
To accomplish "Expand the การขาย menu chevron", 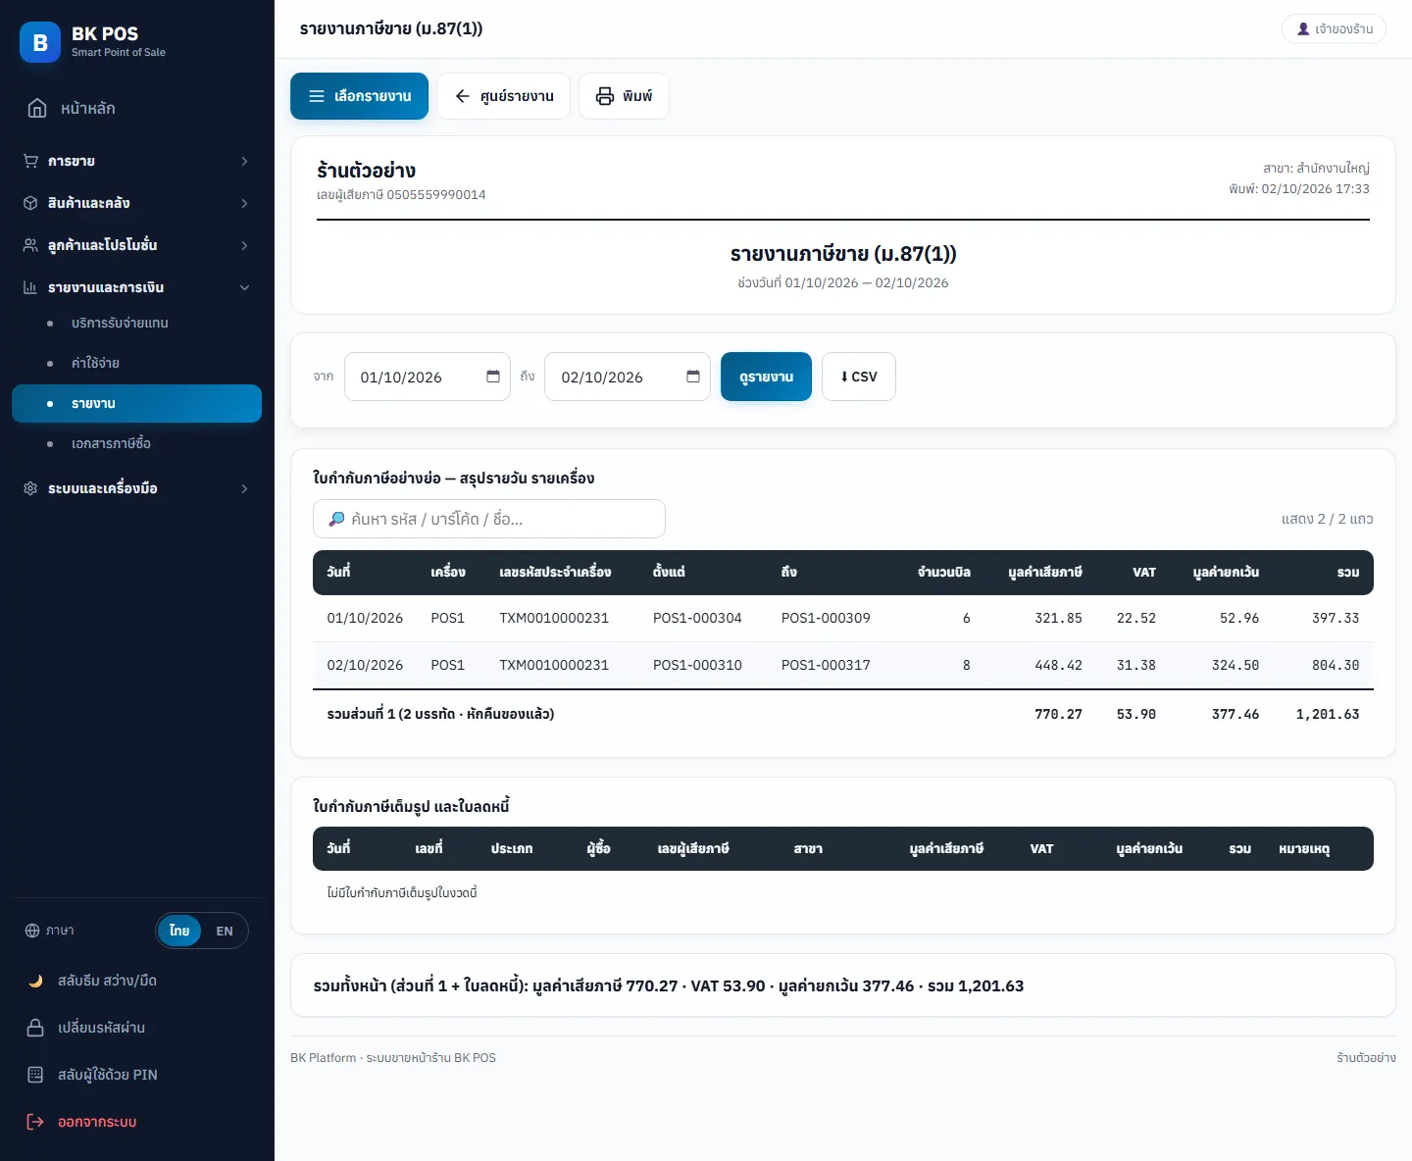I will (x=244, y=161).
